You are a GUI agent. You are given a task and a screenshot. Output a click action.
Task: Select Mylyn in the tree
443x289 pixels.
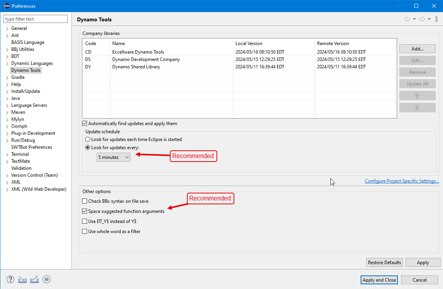[x=17, y=119]
